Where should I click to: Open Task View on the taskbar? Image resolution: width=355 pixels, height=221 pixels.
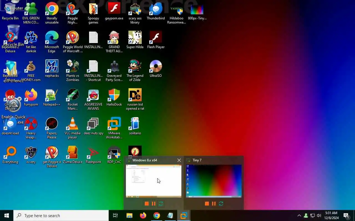coord(115,215)
